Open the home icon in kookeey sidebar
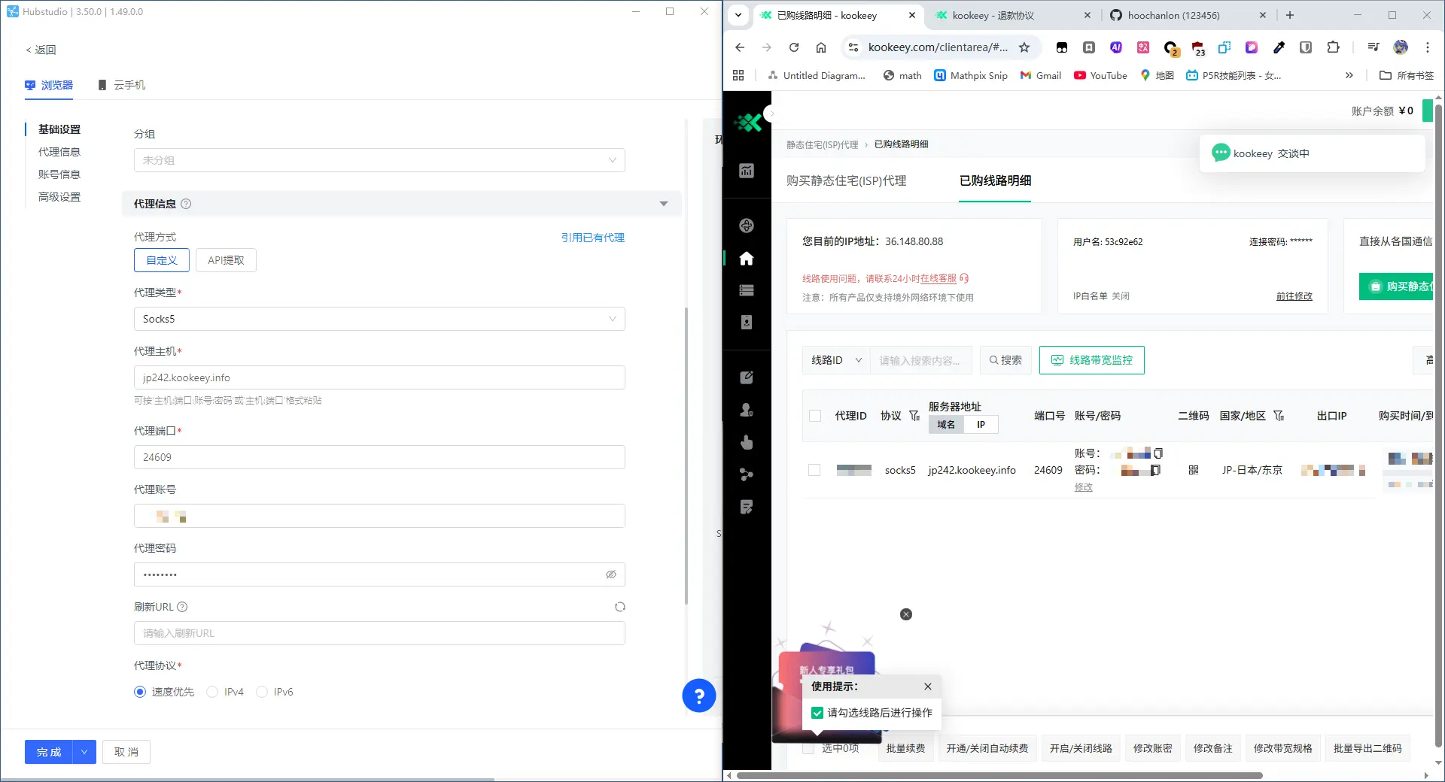Image resolution: width=1445 pixels, height=782 pixels. (x=747, y=259)
